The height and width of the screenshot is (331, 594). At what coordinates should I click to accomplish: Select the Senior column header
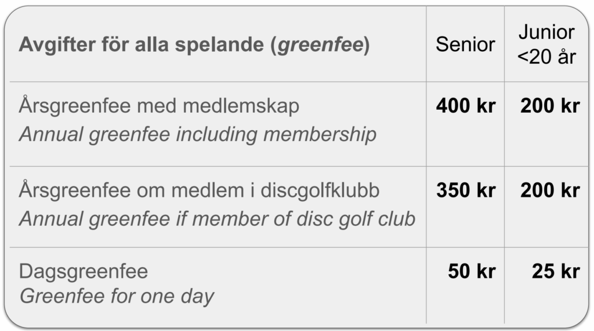pyautogui.click(x=465, y=45)
